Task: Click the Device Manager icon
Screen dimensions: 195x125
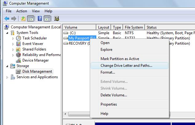Action: 18,60
